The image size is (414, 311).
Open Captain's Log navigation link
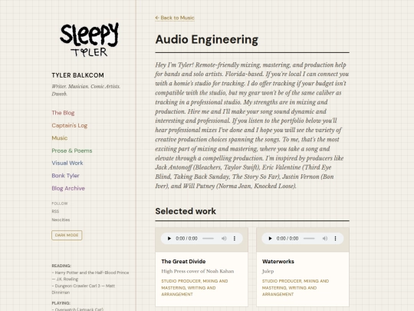coord(70,125)
